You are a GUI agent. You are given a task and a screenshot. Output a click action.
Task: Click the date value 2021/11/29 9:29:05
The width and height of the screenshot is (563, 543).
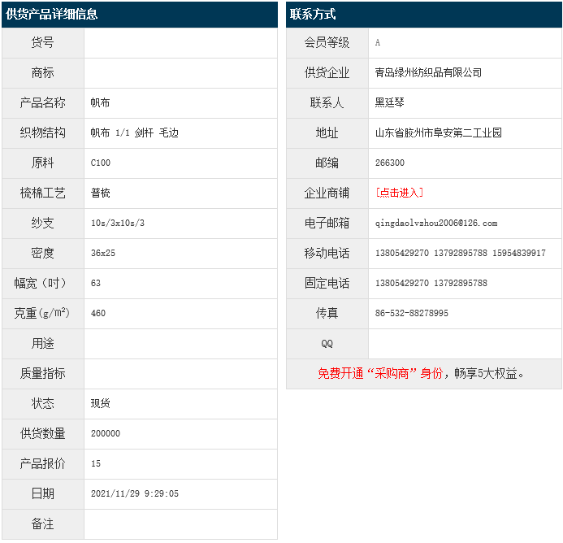click(x=135, y=493)
